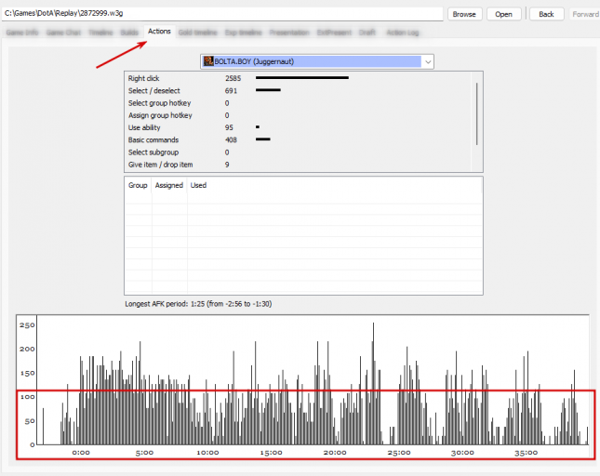Switch to the ExtPresent tab
The image size is (600, 476).
tap(334, 33)
